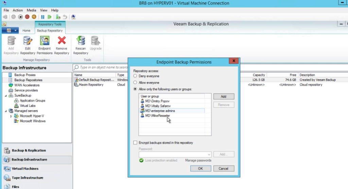Click the Manage passwords link
This screenshot has width=348, height=189.
pyautogui.click(x=198, y=160)
